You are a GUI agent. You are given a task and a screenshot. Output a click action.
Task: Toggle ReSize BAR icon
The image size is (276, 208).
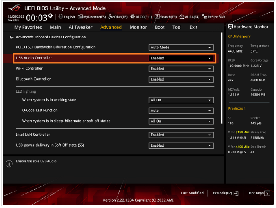pyautogui.click(x=204, y=17)
